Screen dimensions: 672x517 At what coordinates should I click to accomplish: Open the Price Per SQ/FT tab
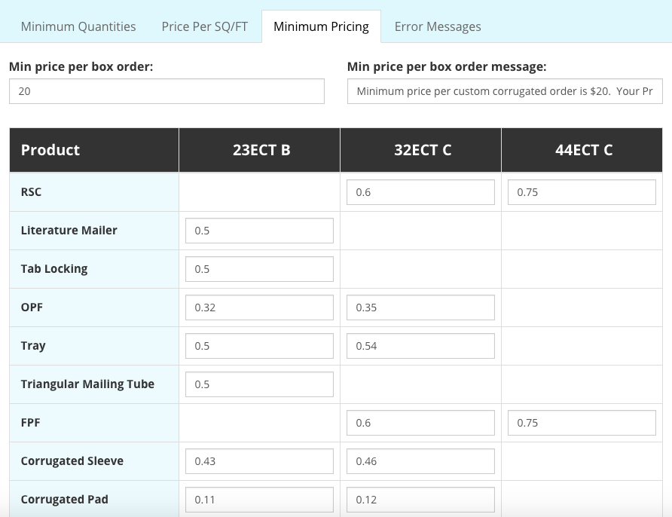[x=204, y=26]
